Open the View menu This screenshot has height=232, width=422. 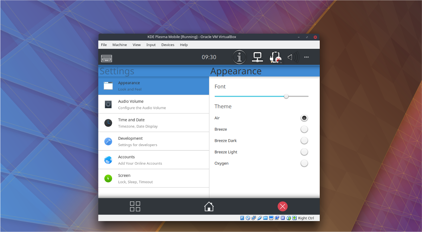(137, 45)
